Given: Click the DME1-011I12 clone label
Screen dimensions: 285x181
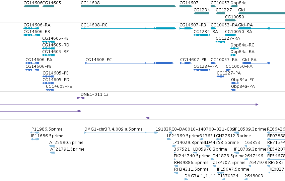Looking at the screenshot, I should point(94,95).
